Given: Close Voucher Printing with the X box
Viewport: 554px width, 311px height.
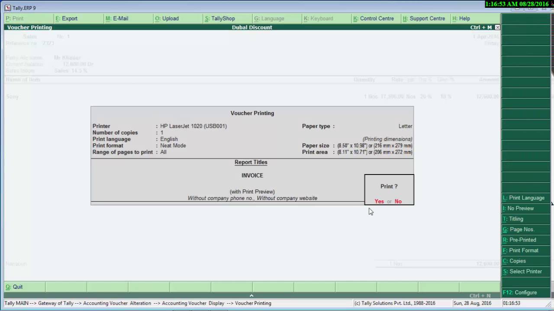Looking at the screenshot, I should tap(497, 27).
